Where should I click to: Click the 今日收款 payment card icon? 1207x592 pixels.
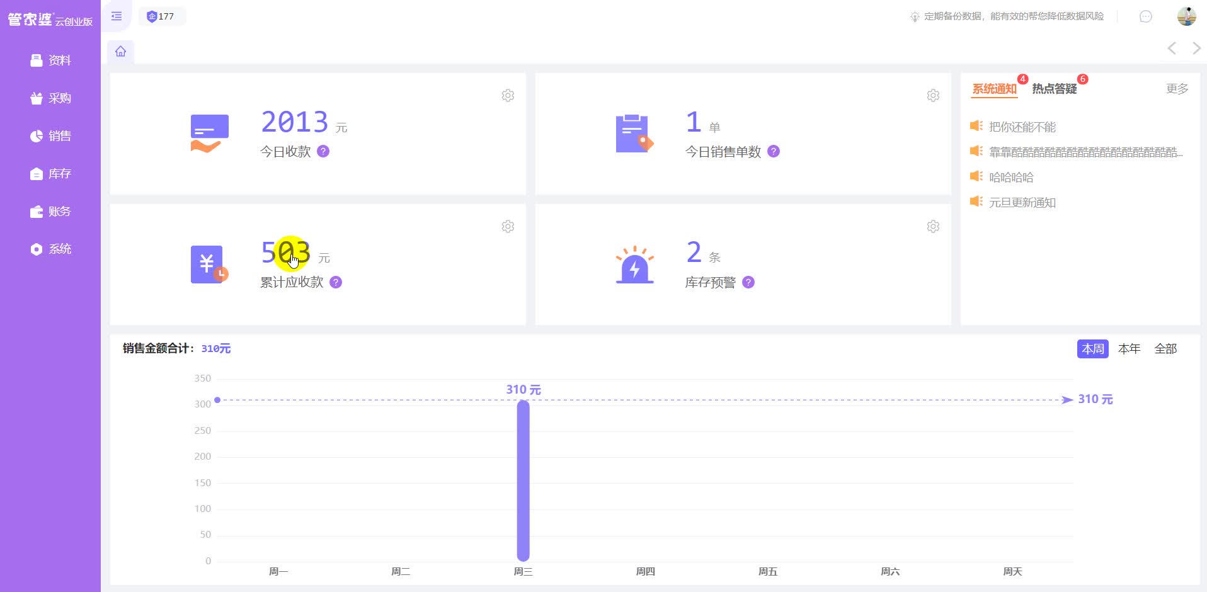209,134
